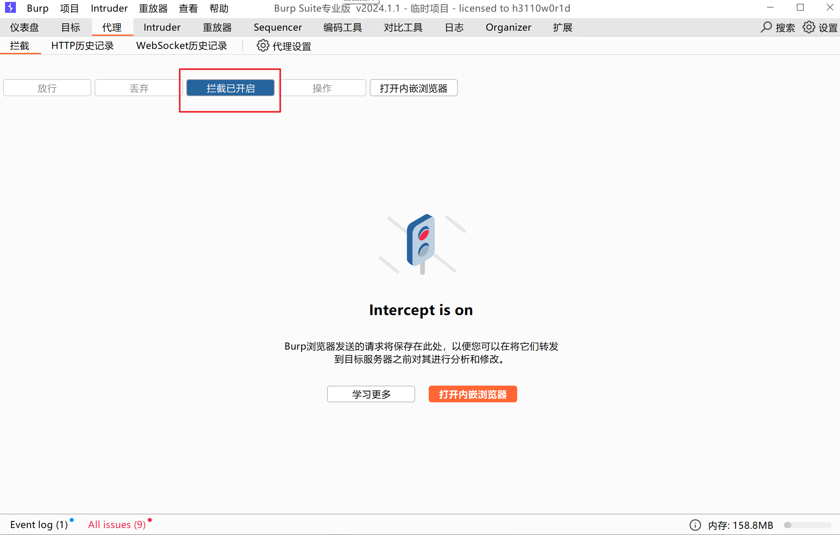Select the 拦截 sub-tab
This screenshot has height=535, width=840.
pyautogui.click(x=20, y=46)
